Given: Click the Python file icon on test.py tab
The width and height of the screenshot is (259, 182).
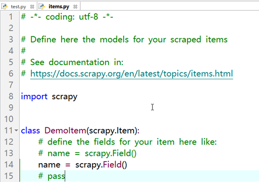Looking at the screenshot, I should tap(5, 6).
